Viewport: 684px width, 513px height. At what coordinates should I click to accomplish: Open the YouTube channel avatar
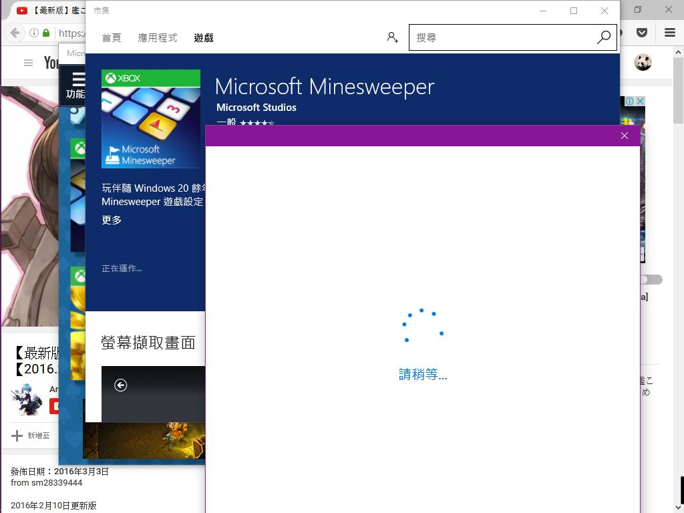[x=27, y=399]
